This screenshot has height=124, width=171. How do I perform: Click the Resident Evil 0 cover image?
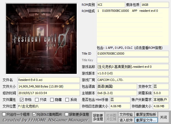(41, 38)
